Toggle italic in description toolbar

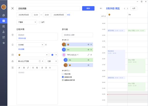[x=28, y=68]
